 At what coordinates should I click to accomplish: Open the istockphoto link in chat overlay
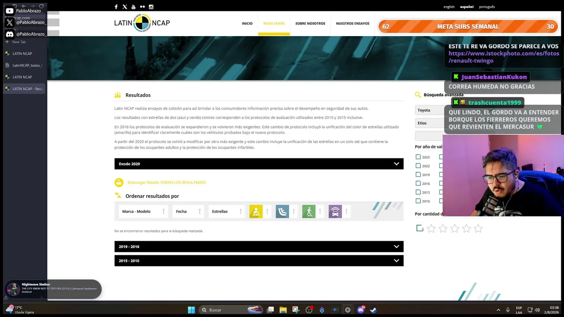pos(504,57)
